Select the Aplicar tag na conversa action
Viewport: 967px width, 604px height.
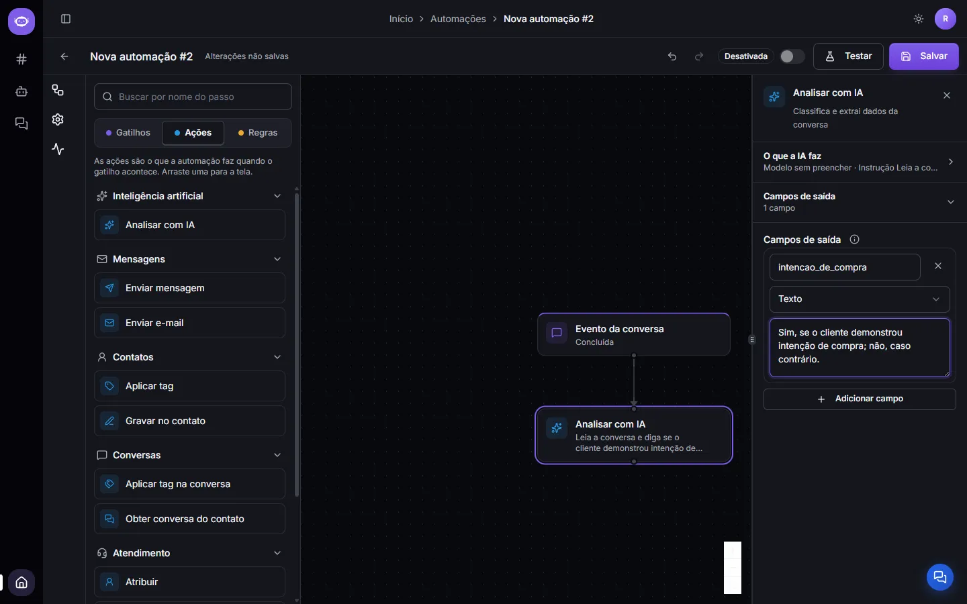[190, 484]
